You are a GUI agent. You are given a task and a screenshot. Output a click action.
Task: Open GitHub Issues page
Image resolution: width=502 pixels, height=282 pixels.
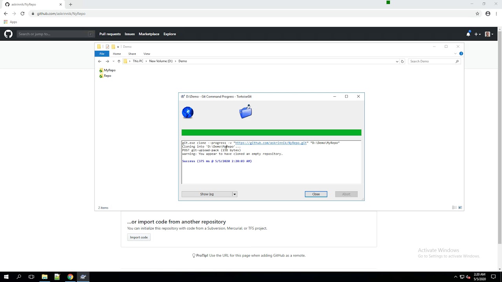pos(129,34)
